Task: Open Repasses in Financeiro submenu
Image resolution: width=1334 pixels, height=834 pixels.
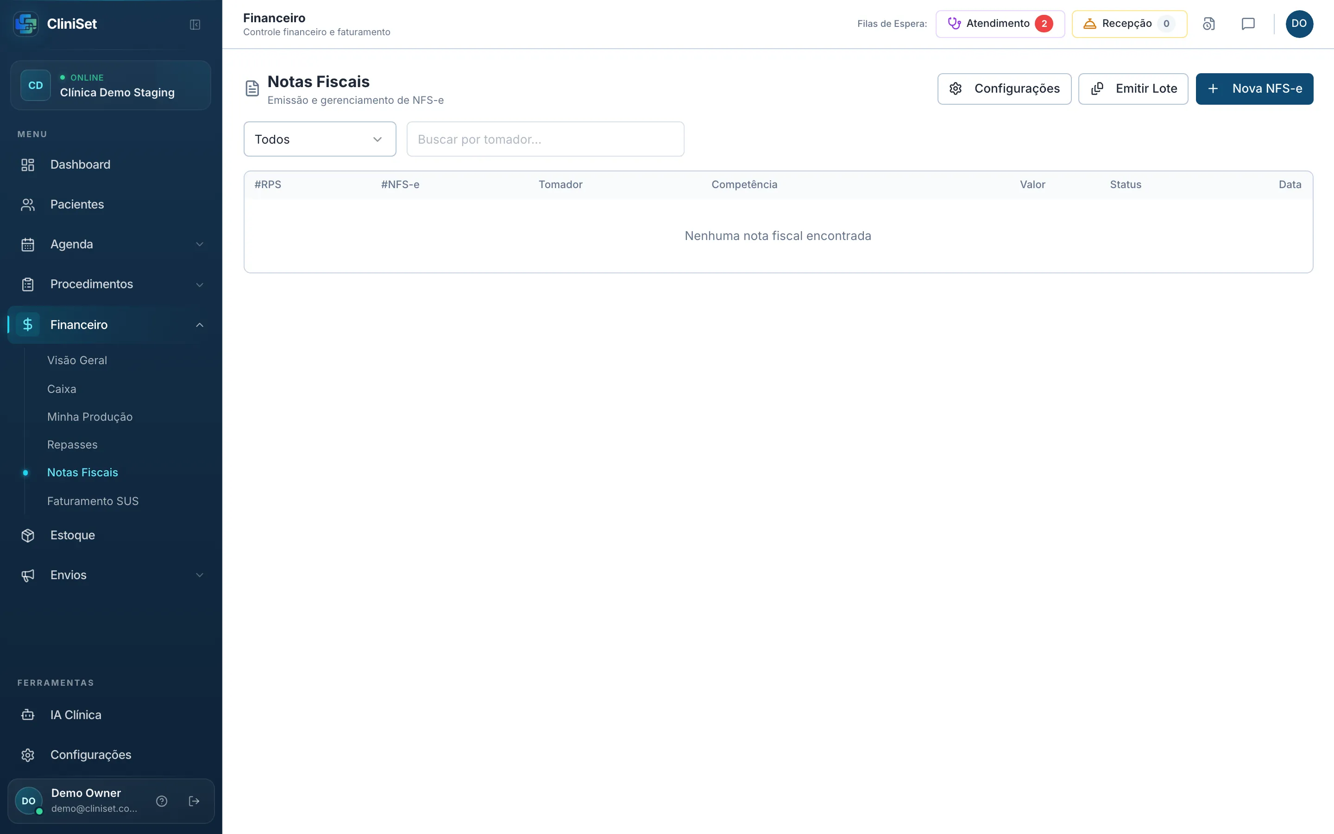Action: [x=72, y=445]
